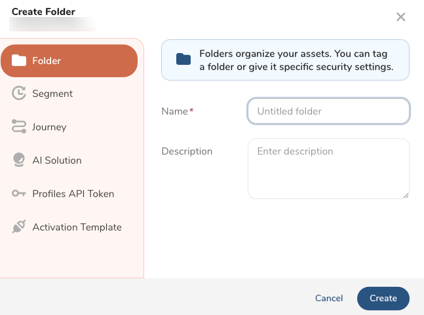Viewport: 424px width, 315px height.
Task: Click into the Description text area
Action: (x=328, y=168)
